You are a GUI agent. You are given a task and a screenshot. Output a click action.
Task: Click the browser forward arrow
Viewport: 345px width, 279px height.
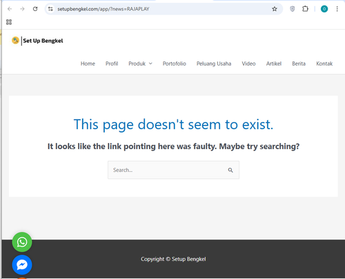[22, 9]
